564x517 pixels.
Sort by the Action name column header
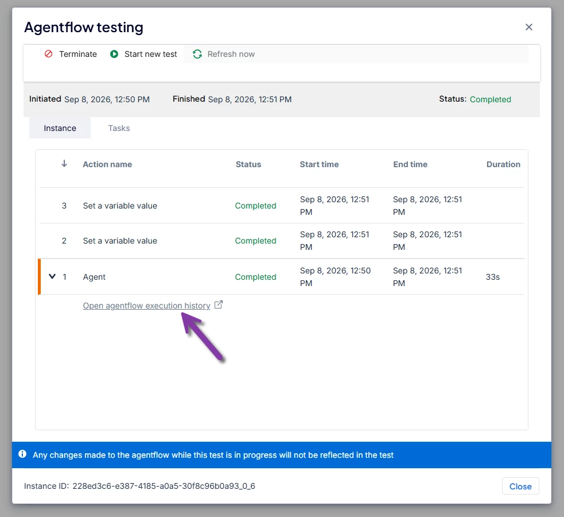(107, 164)
